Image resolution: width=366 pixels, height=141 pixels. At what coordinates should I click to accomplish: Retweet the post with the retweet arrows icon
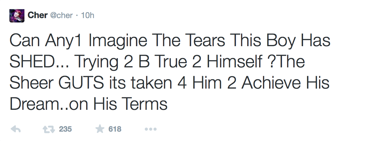[49, 129]
